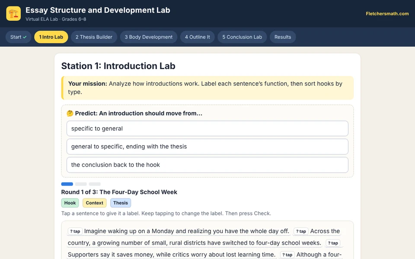The height and width of the screenshot is (259, 415).
Task: Open the Fletchersmath.com link
Action: [387, 14]
